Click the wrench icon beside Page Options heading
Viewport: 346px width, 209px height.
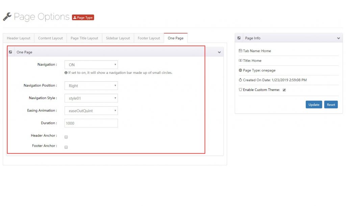click(7, 16)
